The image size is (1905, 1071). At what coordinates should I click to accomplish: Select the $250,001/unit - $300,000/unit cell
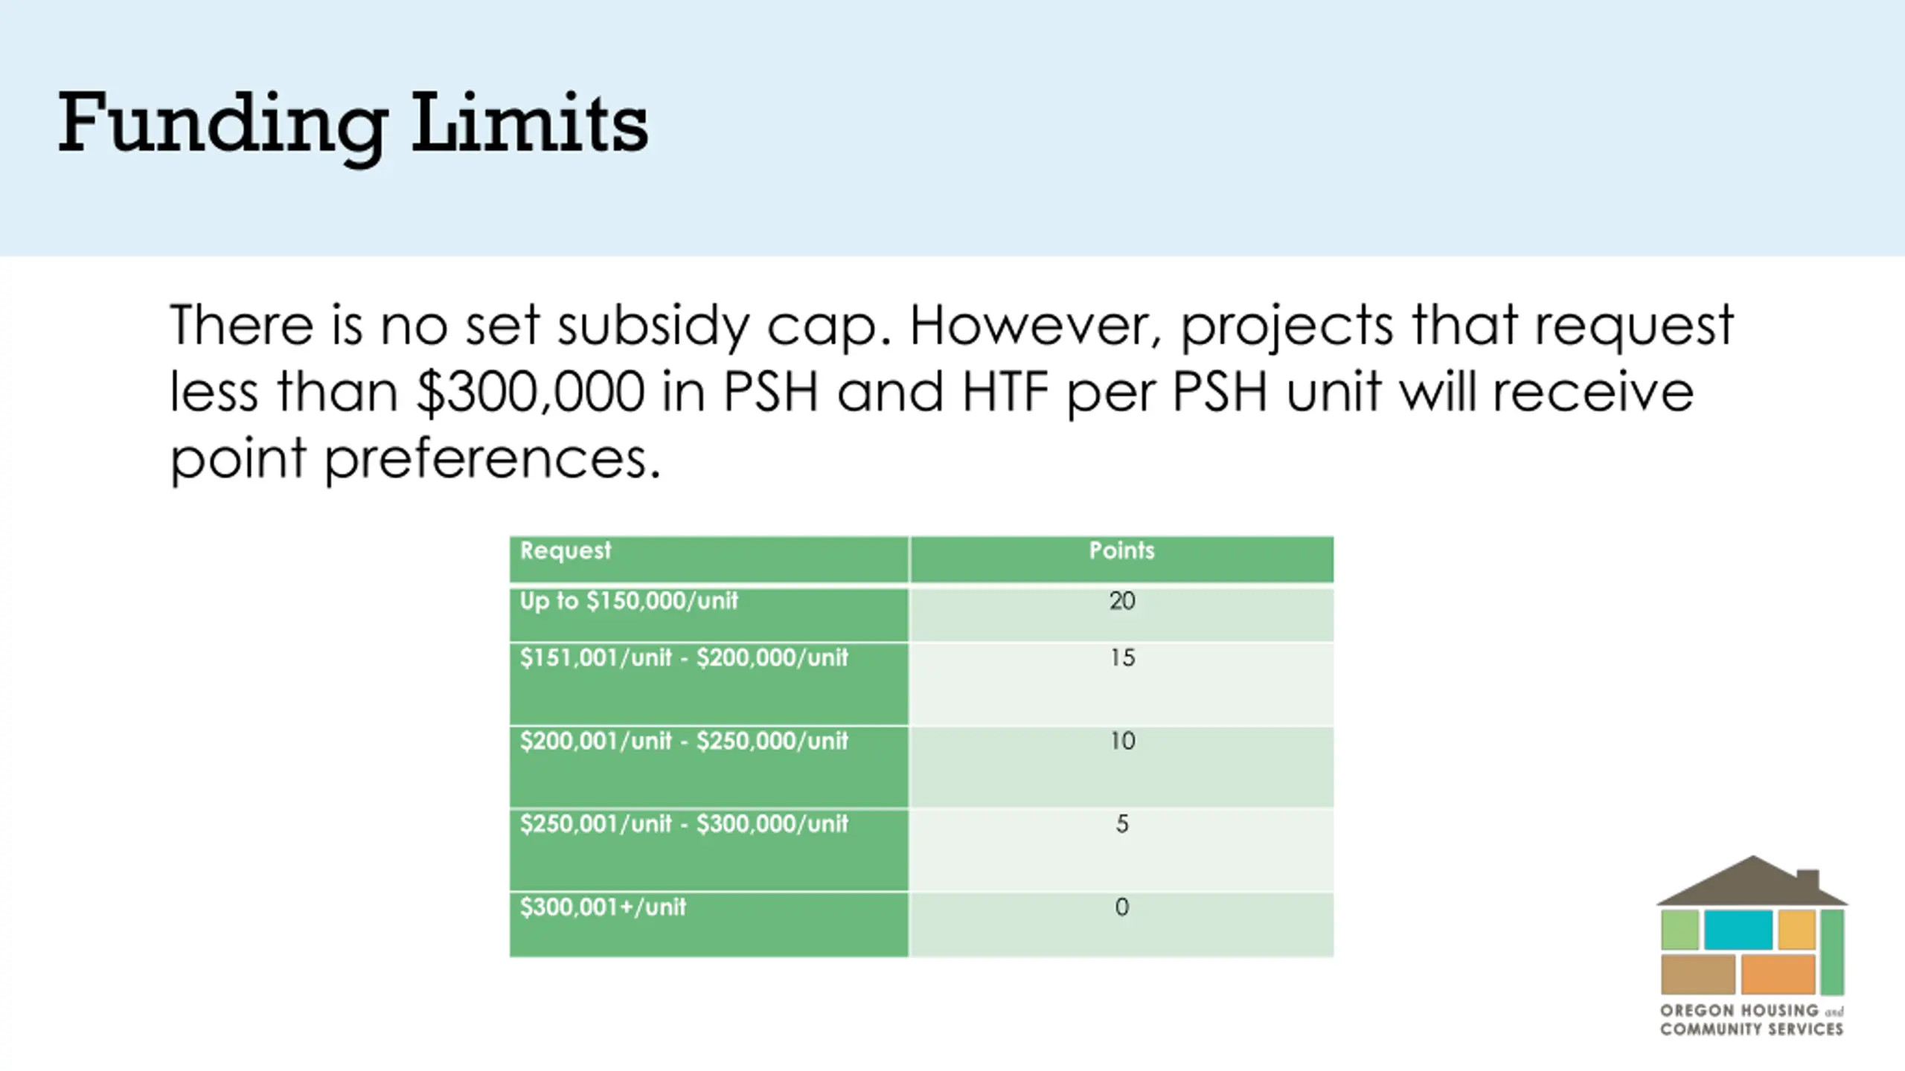(708, 851)
